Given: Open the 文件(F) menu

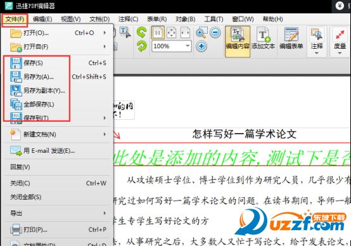Looking at the screenshot, I should click(x=15, y=19).
